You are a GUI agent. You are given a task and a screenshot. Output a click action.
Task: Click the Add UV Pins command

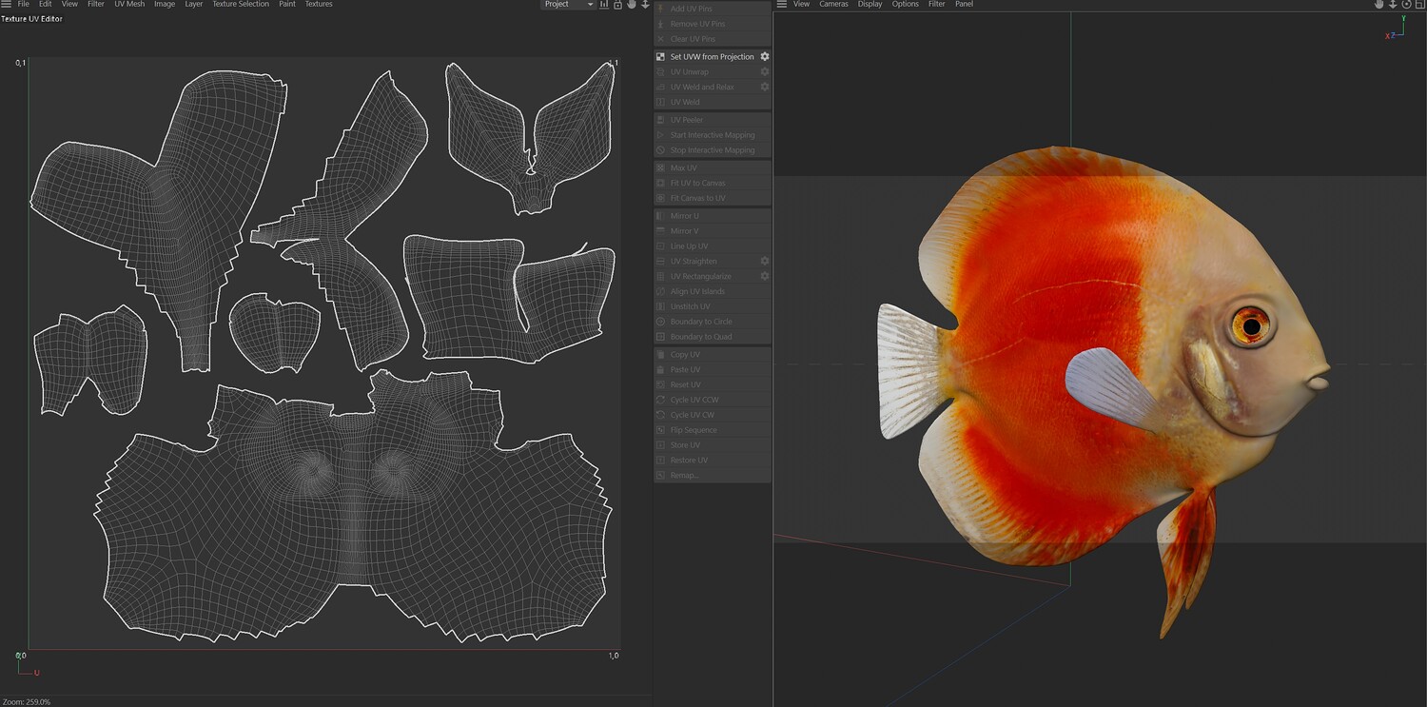[x=713, y=9]
